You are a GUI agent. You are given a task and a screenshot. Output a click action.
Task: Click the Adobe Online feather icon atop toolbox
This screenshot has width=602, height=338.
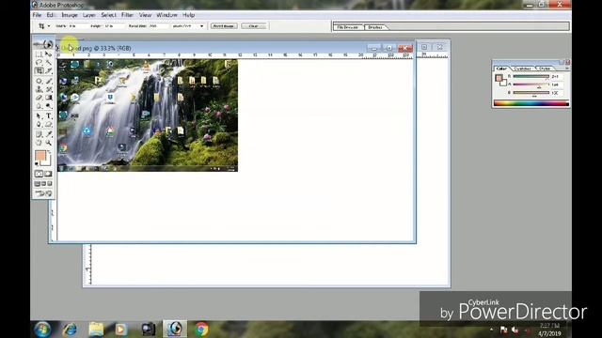point(43,44)
